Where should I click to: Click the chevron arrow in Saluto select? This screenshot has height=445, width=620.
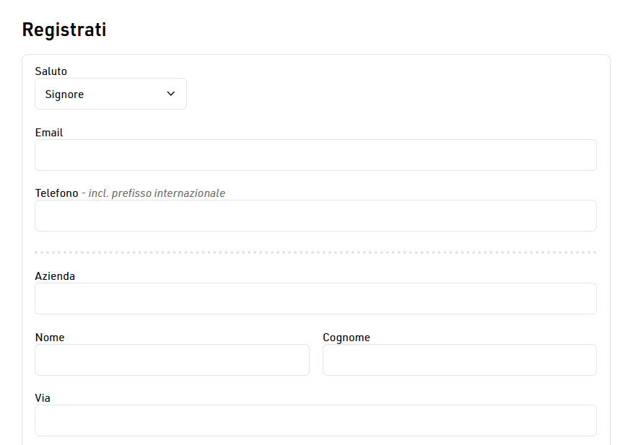[x=171, y=94]
